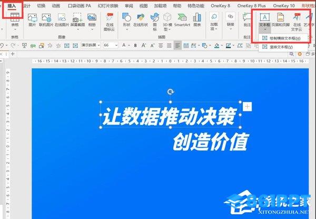Start slideshow from quick toolbar presentation icon
This screenshot has width=316, height=219.
[24, 45]
